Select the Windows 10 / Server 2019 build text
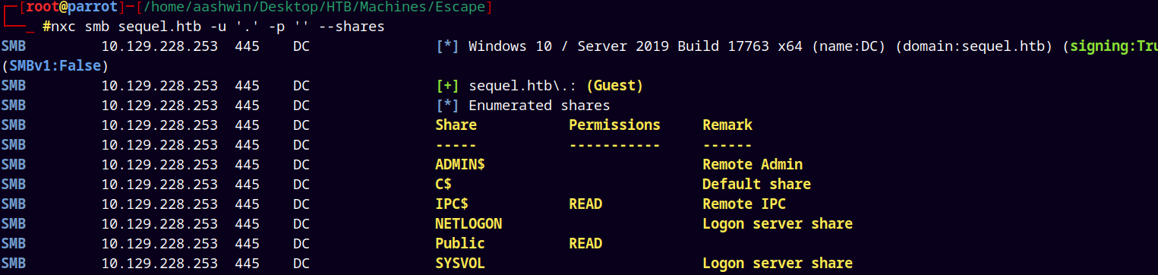Image resolution: width=1158 pixels, height=275 pixels. 636,46
